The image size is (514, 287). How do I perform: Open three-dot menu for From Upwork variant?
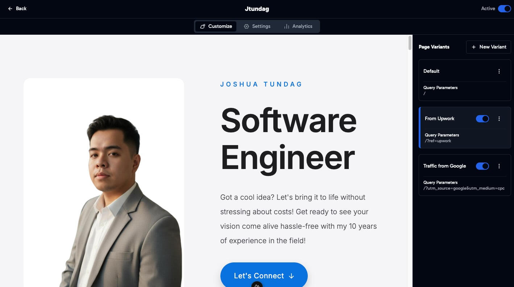coord(499,119)
